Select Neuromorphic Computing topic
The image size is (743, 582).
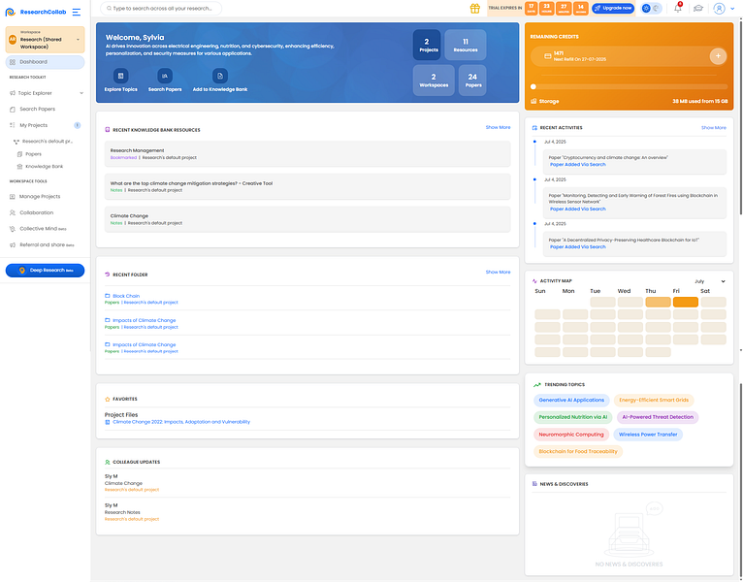571,435
